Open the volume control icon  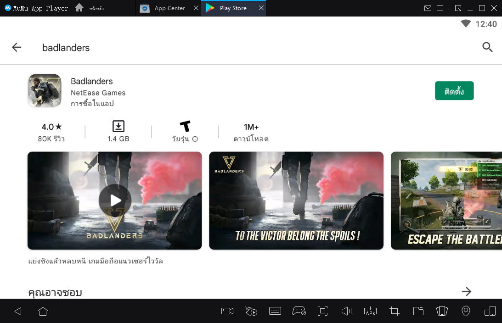346,311
